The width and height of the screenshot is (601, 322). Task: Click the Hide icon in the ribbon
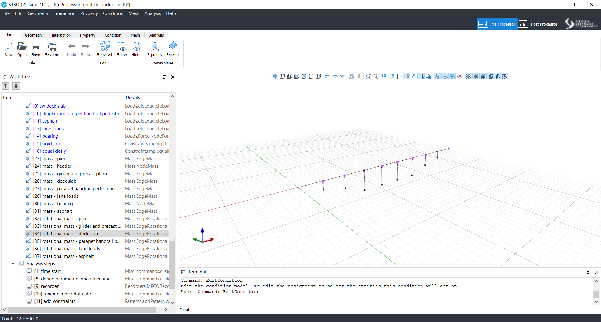click(136, 49)
